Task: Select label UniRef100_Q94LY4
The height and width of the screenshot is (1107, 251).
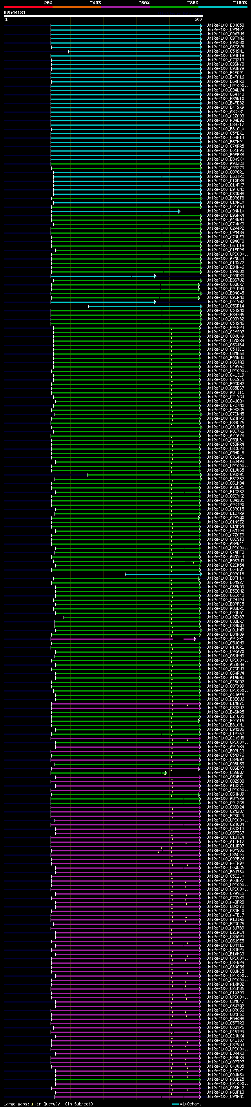Action: (x=225, y=90)
